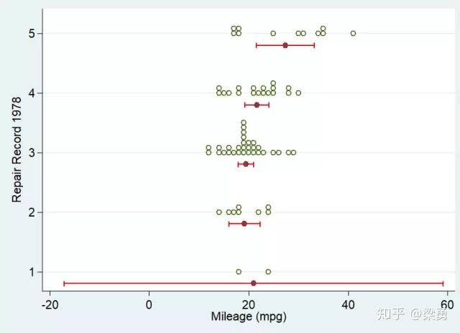Click the x-axis tick label "40"
The width and height of the screenshot is (460, 333).
pyautogui.click(x=348, y=304)
